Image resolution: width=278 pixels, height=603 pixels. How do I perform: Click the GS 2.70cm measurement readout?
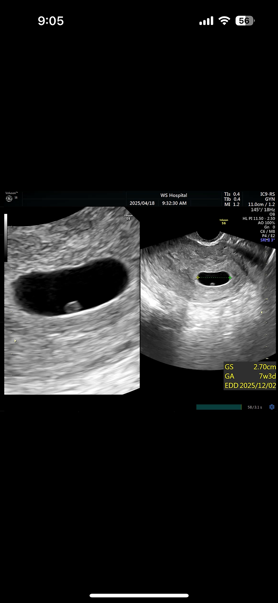(250, 367)
